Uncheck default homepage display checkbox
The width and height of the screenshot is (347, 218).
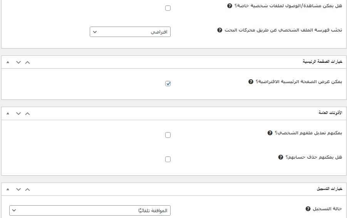(168, 84)
